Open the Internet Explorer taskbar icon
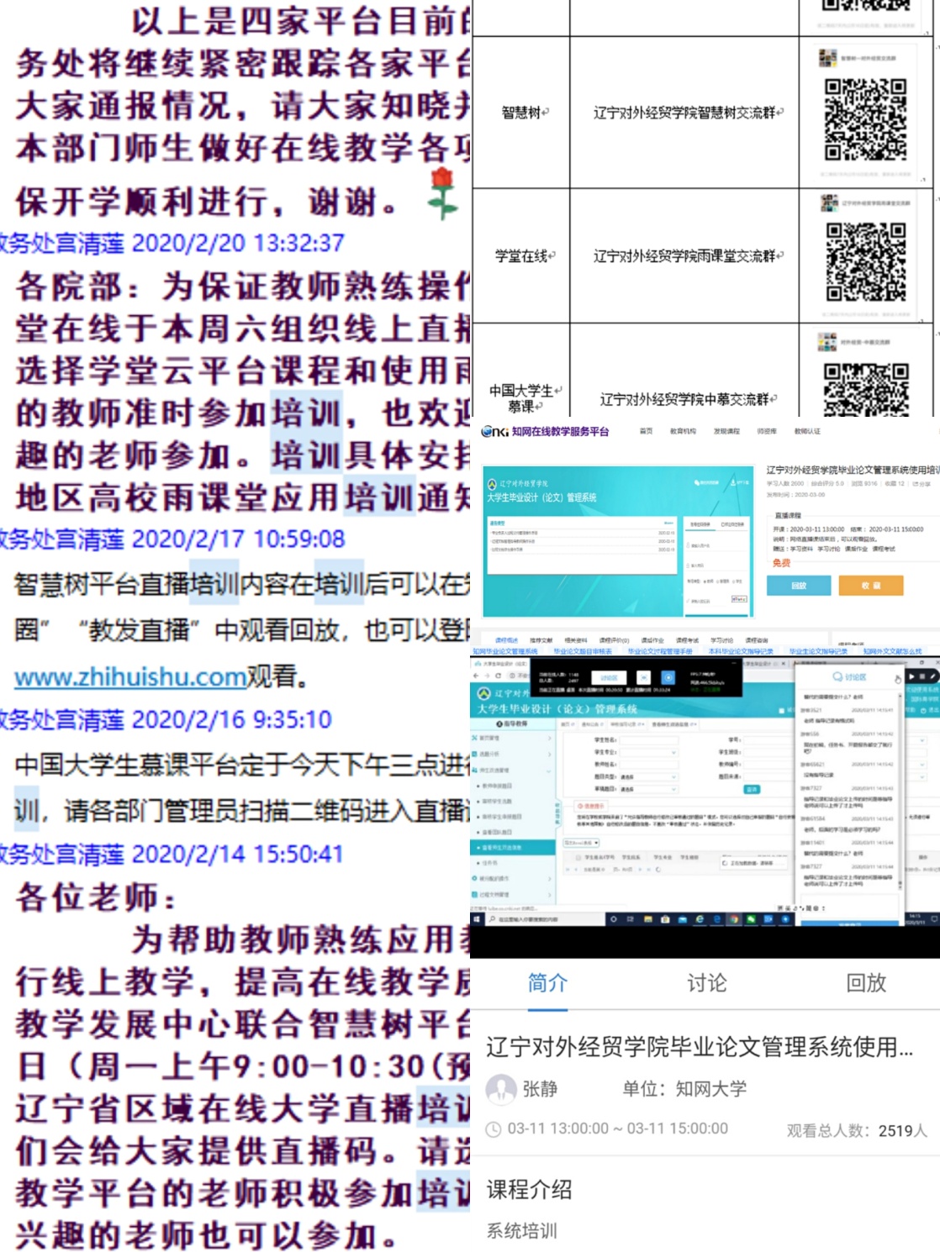Image resolution: width=940 pixels, height=1252 pixels. pyautogui.click(x=699, y=919)
